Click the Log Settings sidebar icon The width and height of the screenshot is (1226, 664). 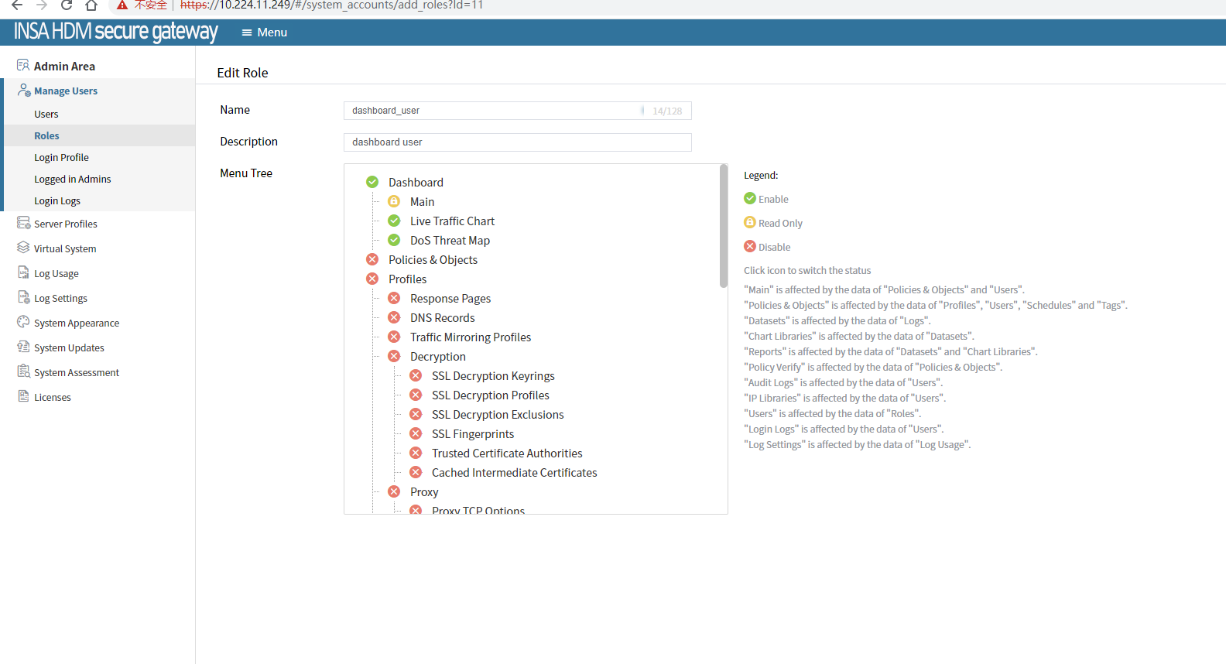[x=23, y=297]
